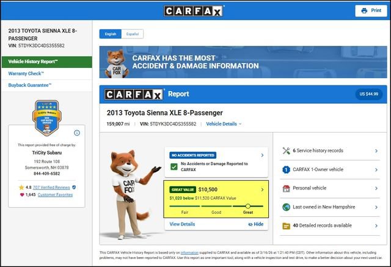Switch report language to Español

coord(132,34)
